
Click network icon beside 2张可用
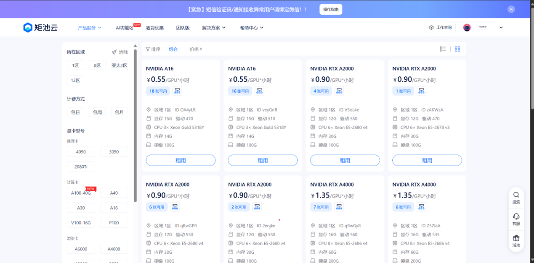(x=257, y=207)
